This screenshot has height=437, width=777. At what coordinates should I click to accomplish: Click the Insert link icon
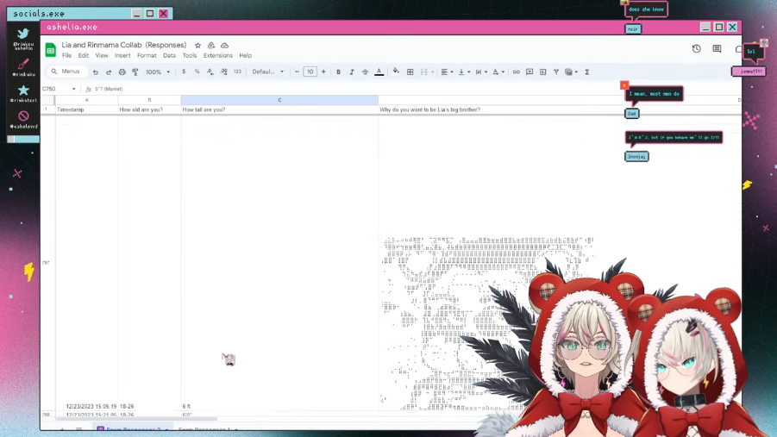[x=517, y=72]
